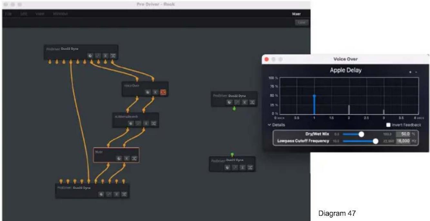
Task: Click X icon on Duo22 Dyna node with green port below
Action: pyautogui.click(x=245, y=102)
